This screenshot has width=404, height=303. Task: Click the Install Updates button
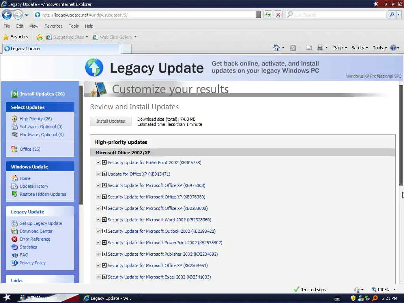110,121
